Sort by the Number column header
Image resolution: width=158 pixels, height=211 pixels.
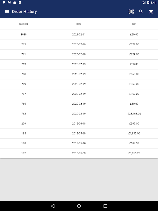pos(24,24)
